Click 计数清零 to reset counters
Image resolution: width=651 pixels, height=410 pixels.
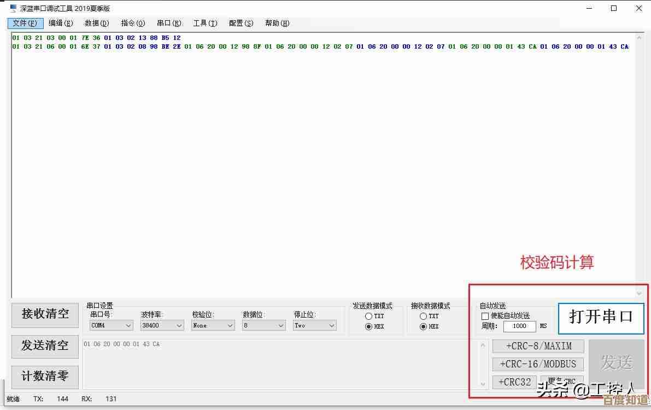click(44, 377)
